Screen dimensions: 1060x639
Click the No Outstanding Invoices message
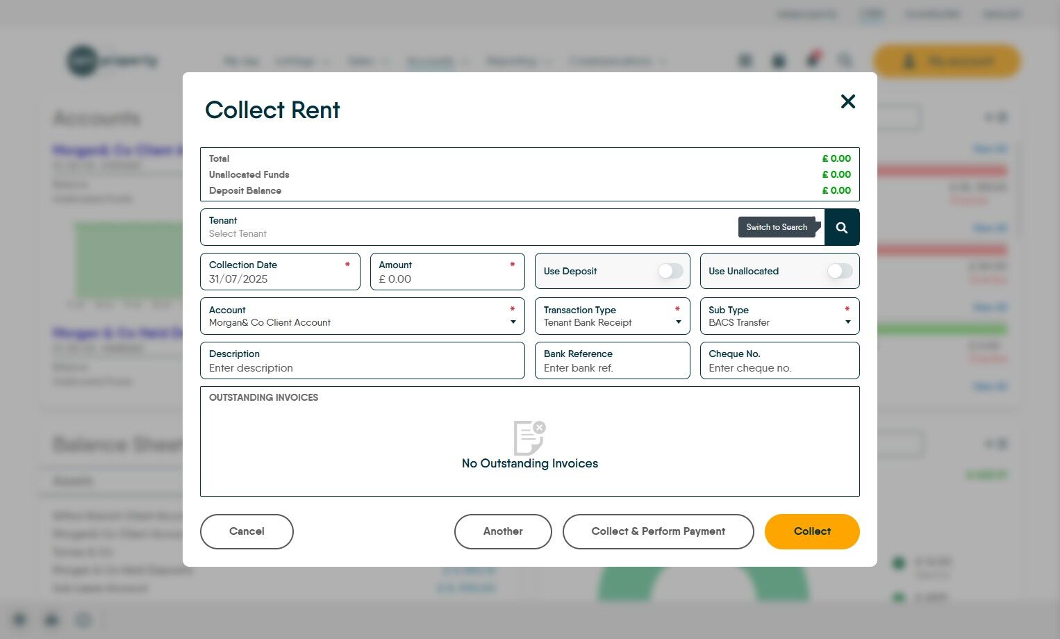[530, 463]
